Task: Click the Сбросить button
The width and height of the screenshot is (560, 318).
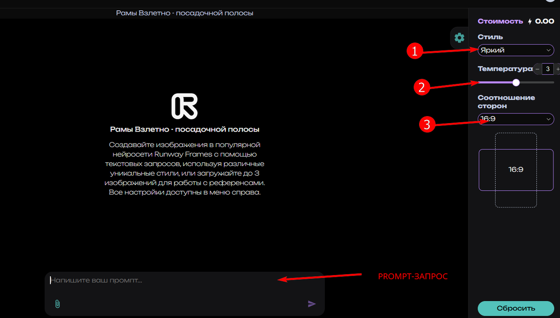Action: 516,308
